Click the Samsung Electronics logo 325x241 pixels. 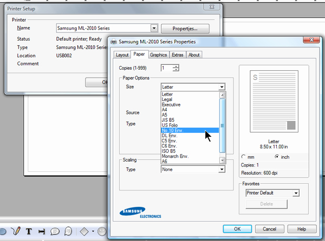coord(140,213)
